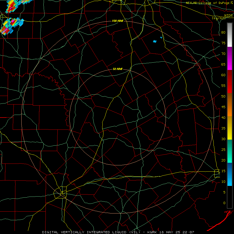Viewport: 234px width, 234px height.
Task: Click the larger isolated cyan radar echo
Action: (155, 41)
